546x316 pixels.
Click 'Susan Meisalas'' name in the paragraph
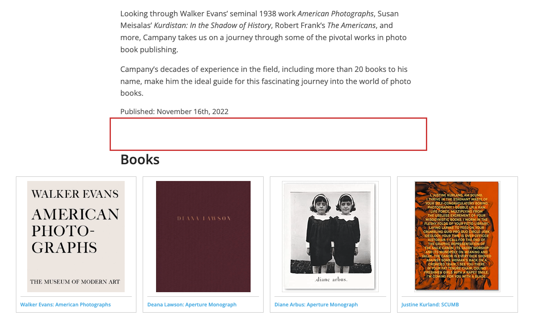(136, 25)
